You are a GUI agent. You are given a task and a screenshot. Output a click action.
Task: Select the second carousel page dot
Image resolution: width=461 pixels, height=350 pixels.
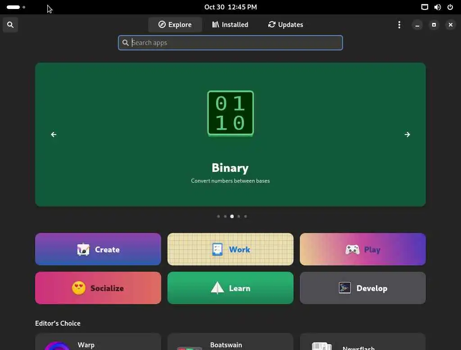coord(225,216)
